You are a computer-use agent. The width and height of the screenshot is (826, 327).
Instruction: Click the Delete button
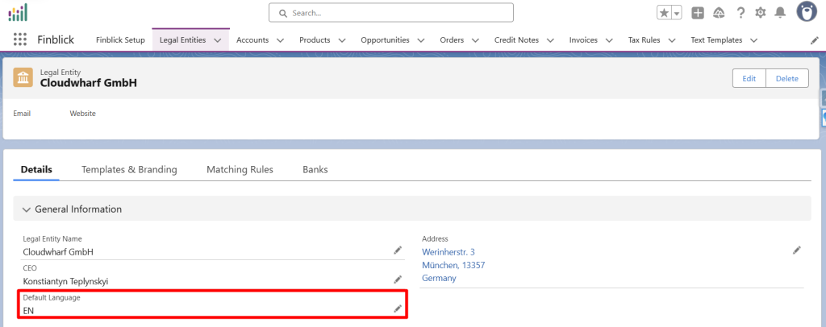click(x=786, y=78)
